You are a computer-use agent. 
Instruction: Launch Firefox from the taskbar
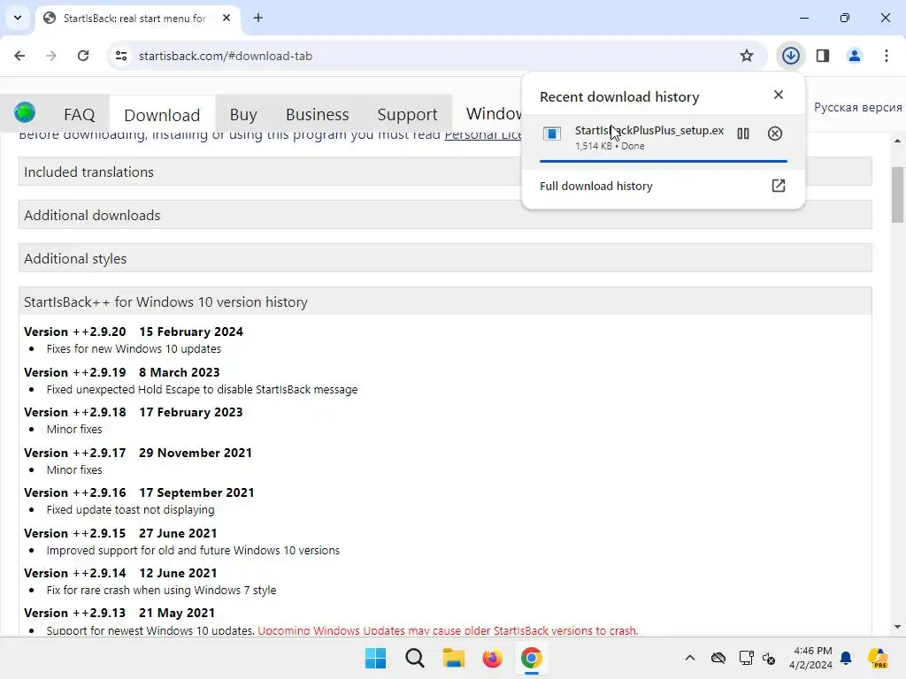click(x=492, y=658)
